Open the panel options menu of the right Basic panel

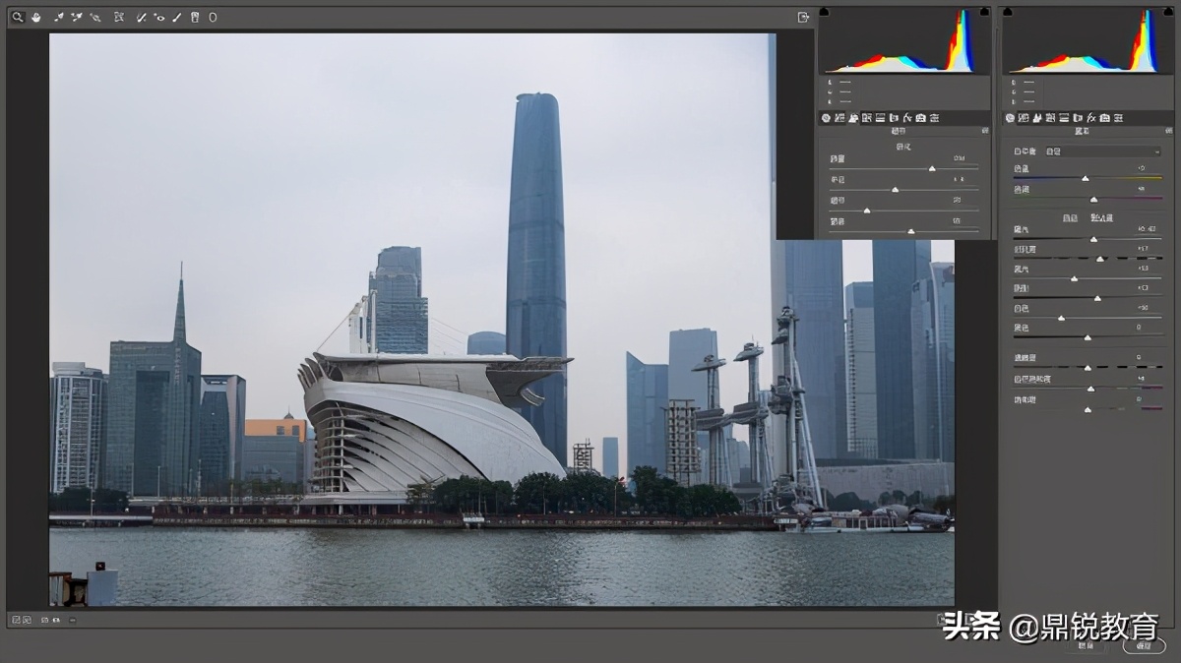pos(1168,131)
